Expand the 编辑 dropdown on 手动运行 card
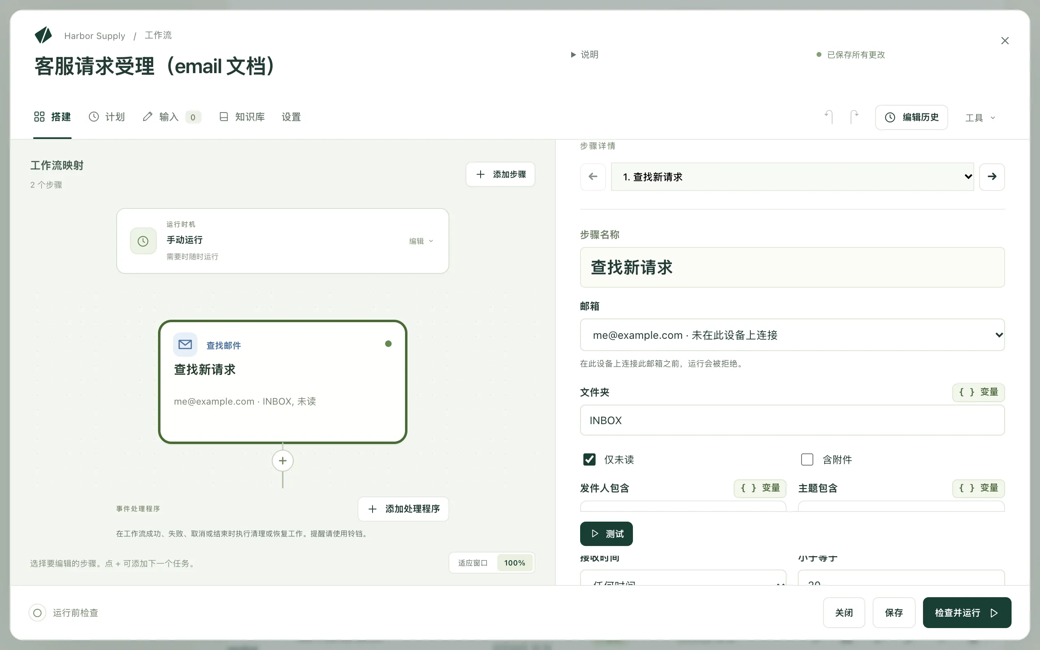The width and height of the screenshot is (1040, 650). (x=421, y=241)
